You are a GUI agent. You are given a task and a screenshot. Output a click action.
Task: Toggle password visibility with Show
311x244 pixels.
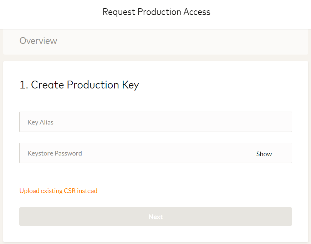(x=264, y=154)
